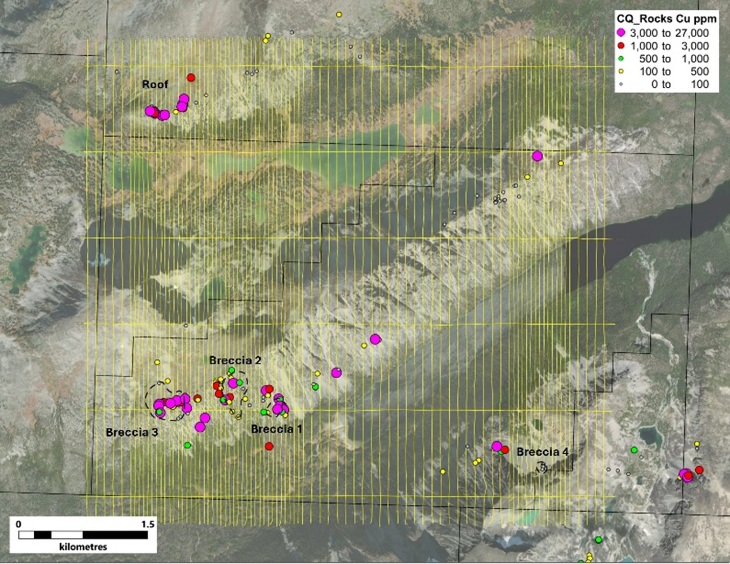Click the isolated magenta marker near map center

(x=376, y=338)
